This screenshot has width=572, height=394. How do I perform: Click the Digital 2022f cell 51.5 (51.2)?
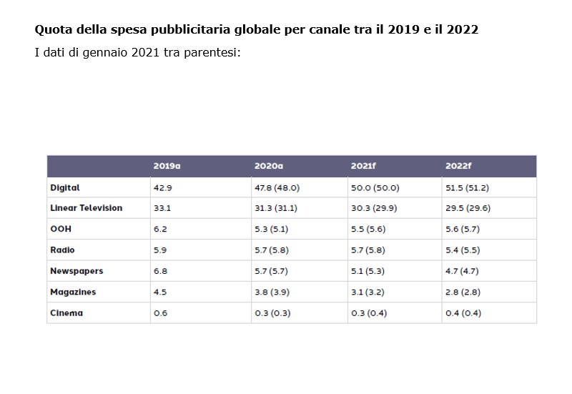coord(467,187)
